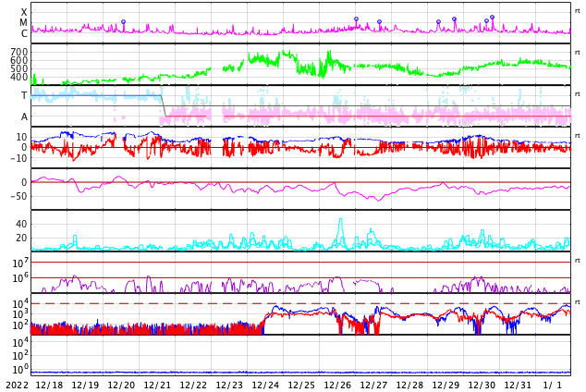
Task: Click the rt label beside the X-ray panel
Action: 577,11
